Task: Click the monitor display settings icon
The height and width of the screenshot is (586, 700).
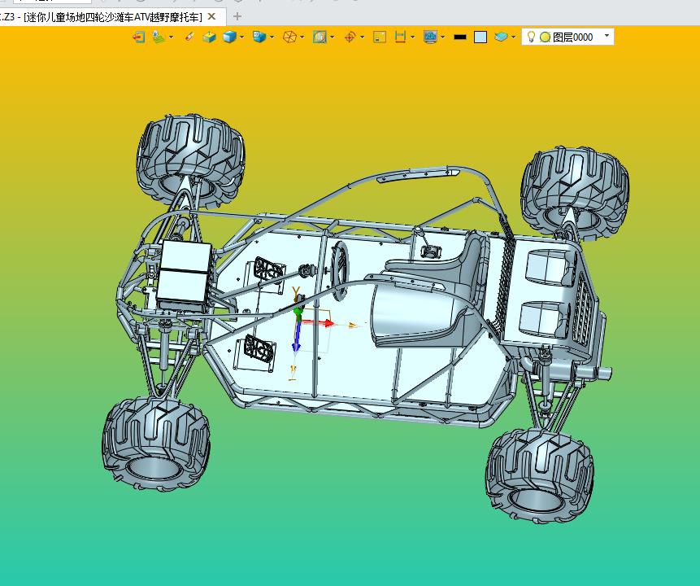Action: (430, 37)
